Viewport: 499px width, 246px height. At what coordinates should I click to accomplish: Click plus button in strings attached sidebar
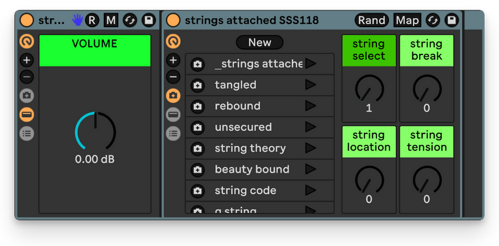coord(173,60)
